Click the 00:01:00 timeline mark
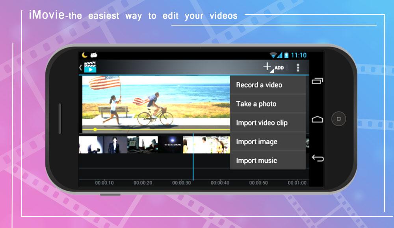This screenshot has width=394, height=228. point(297,183)
